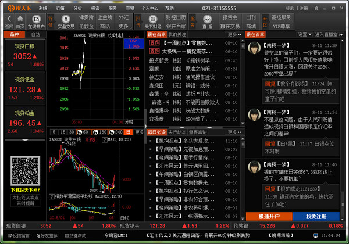Select the 180 minute taiji timeframe
This screenshot has height=244, width=349.
point(99,132)
